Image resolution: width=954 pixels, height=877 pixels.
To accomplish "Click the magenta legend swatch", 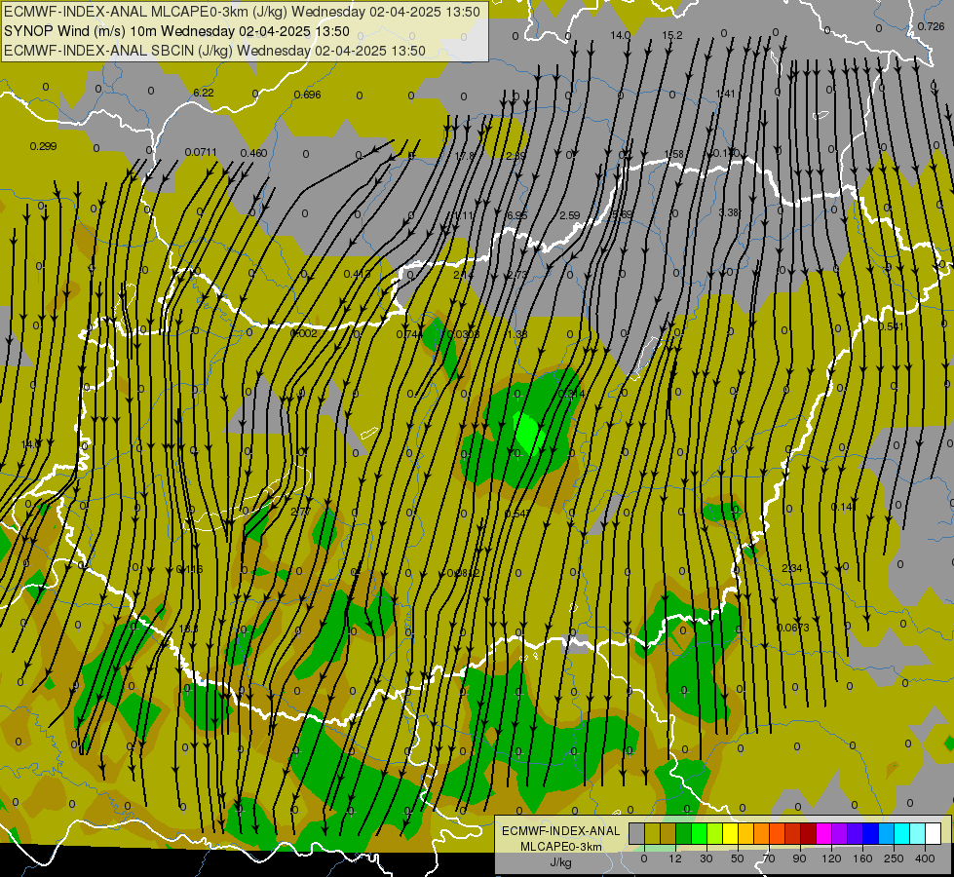I will pos(824,834).
